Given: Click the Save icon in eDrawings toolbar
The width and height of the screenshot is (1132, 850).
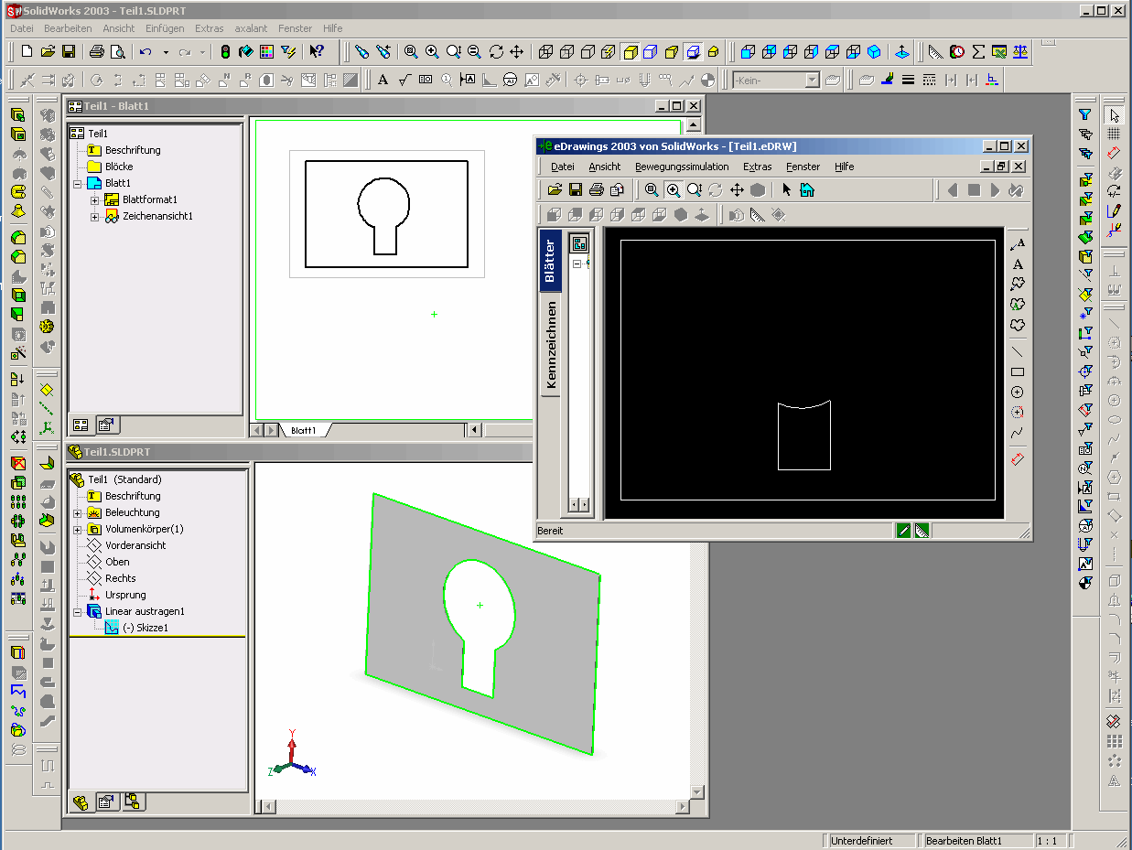Looking at the screenshot, I should [576, 190].
